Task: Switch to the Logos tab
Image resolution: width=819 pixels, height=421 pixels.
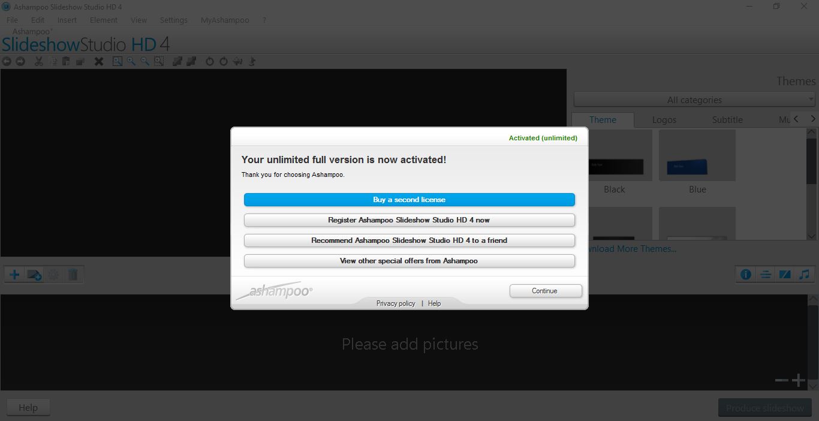Action: [x=664, y=119]
